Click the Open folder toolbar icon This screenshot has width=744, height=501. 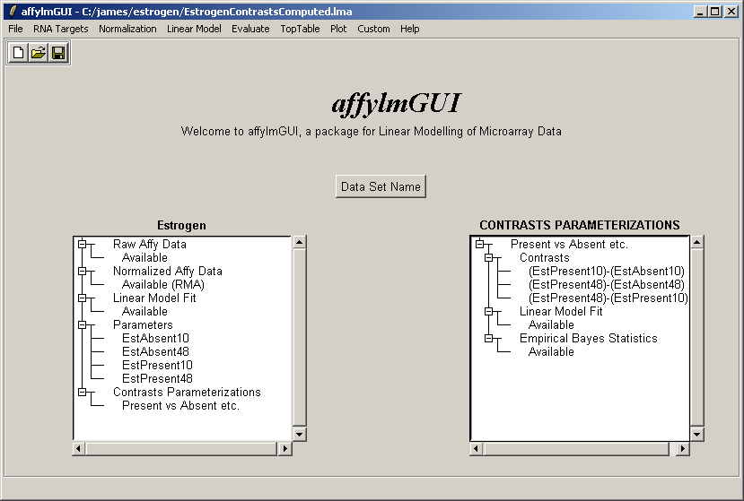coord(38,54)
